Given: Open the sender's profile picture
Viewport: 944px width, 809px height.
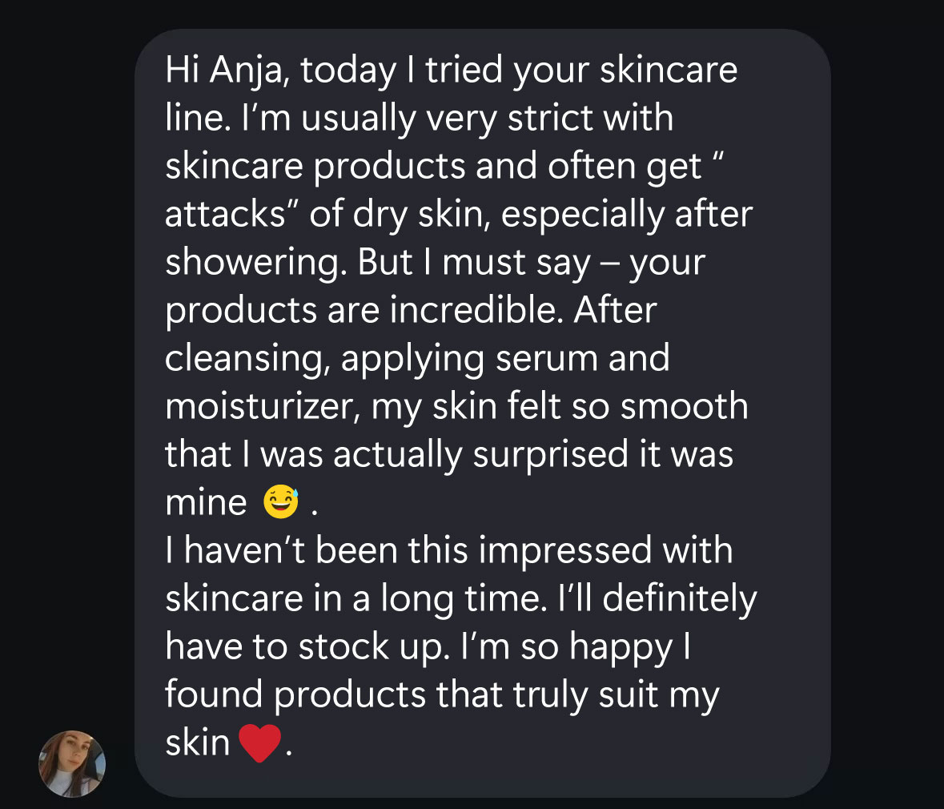Looking at the screenshot, I should (x=71, y=764).
